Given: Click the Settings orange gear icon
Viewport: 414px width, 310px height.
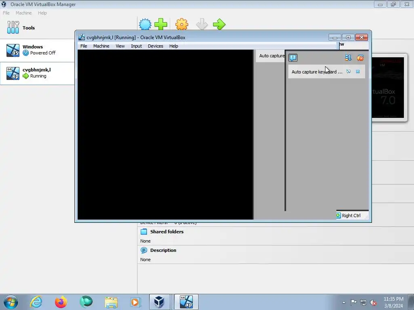Looking at the screenshot, I should point(182,24).
